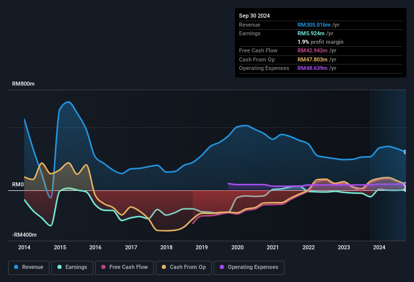The image size is (414, 282).
Task: Select the 2014 x-axis label
Action: pyautogui.click(x=24, y=247)
